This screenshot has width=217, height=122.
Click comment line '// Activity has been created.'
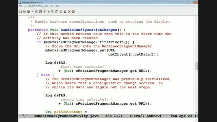tap(68, 38)
